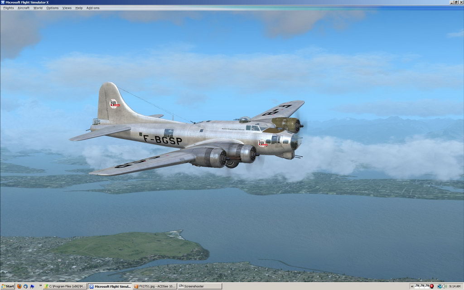The height and width of the screenshot is (290, 464).
Task: Switch to the C:\Program Files (x86) taskbar window
Action: [65, 286]
